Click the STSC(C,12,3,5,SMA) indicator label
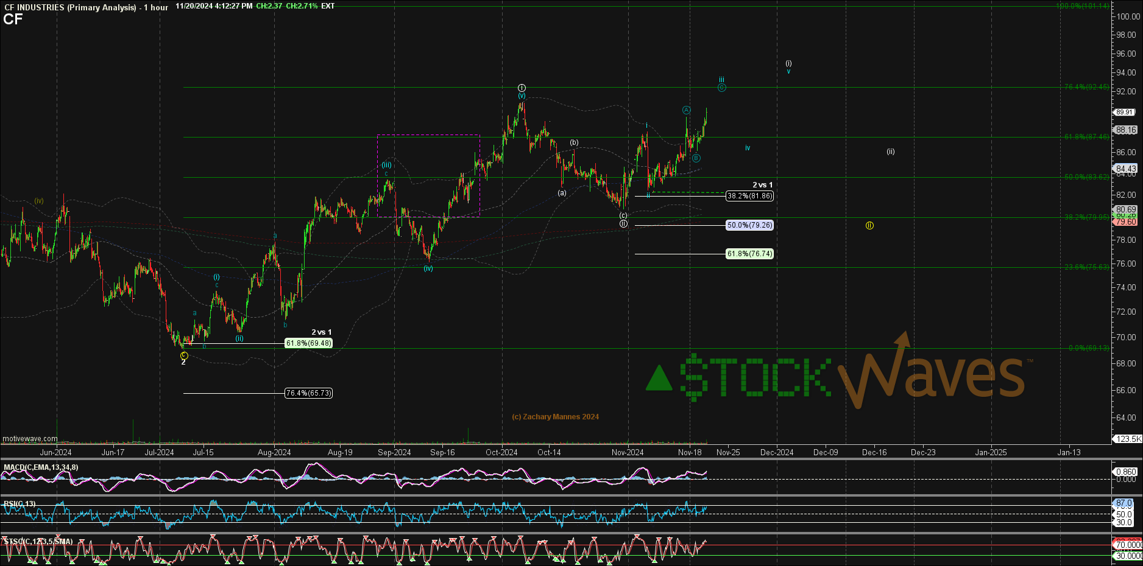The width and height of the screenshot is (1143, 566). tap(38, 542)
